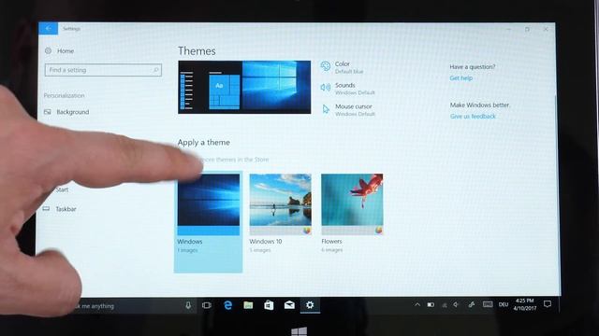Open the Mail app from taskbar
This screenshot has height=336, width=599.
[x=289, y=305]
